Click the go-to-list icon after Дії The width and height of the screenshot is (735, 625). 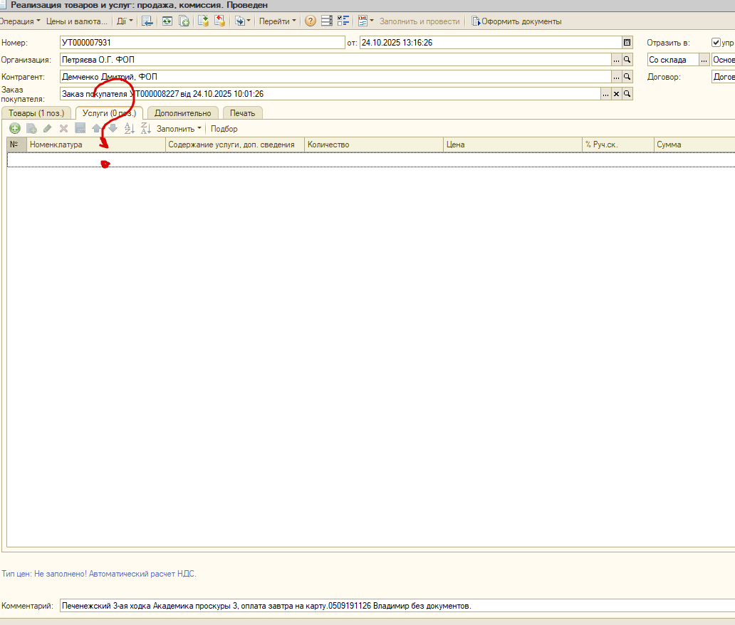click(147, 21)
